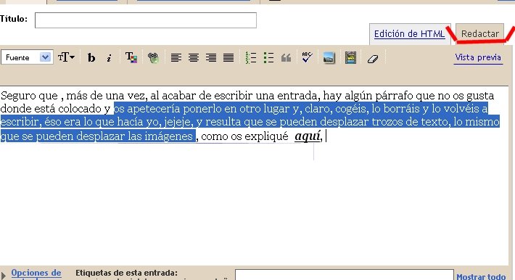
Task: Insert a bulleted list
Action: tap(268, 58)
